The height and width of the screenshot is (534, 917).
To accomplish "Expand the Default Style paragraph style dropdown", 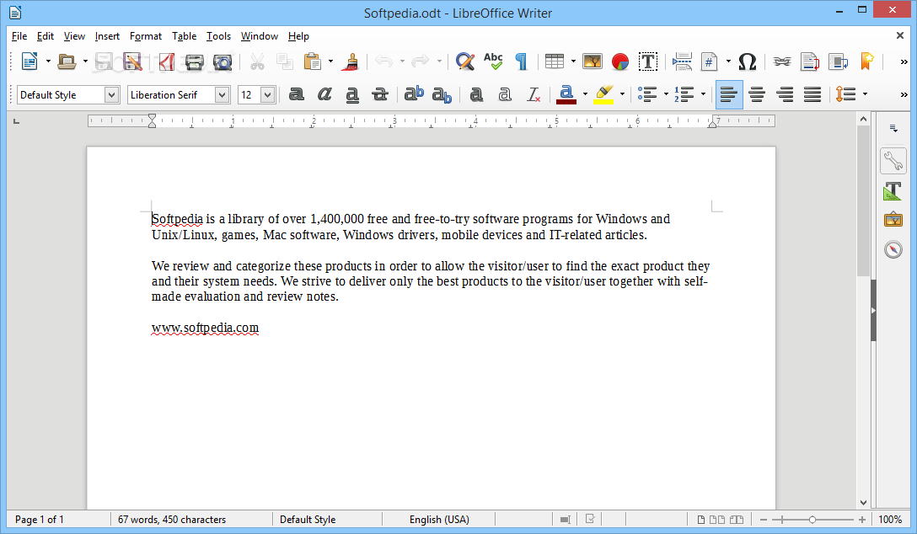I will tap(112, 94).
